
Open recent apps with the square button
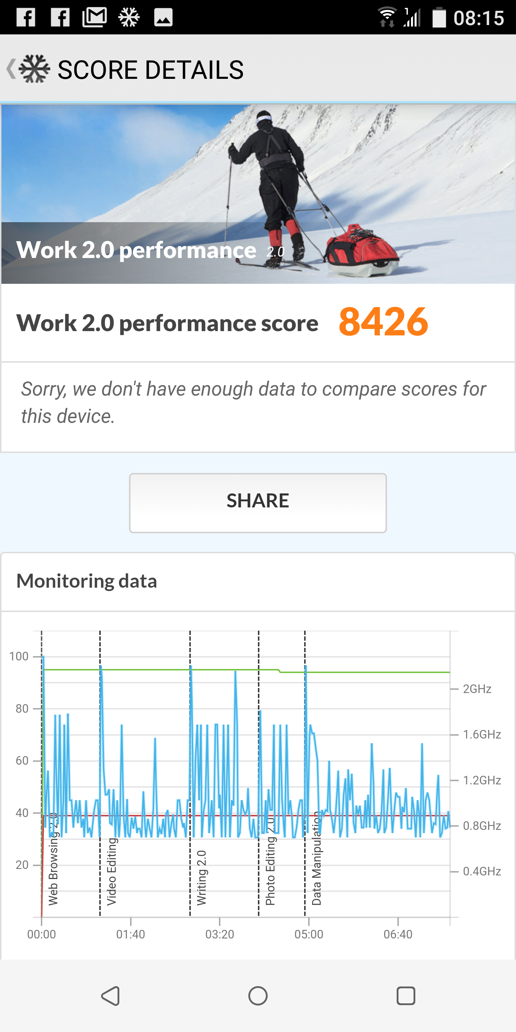click(x=405, y=995)
